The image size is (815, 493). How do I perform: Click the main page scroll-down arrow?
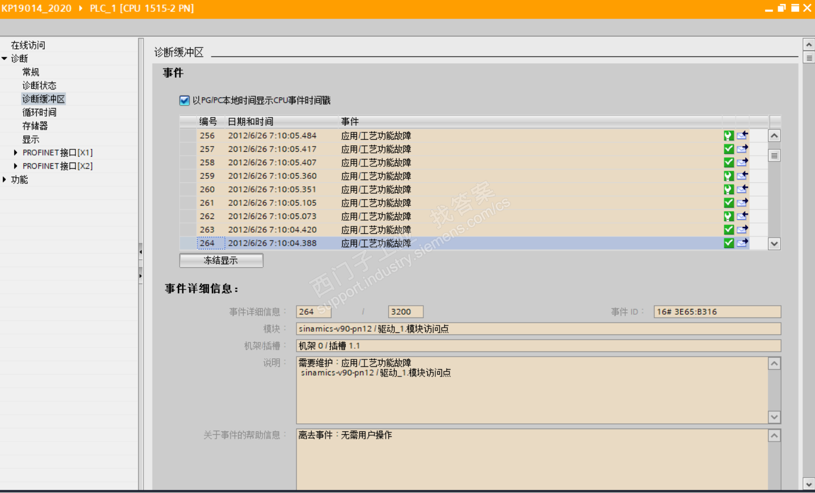pos(809,484)
